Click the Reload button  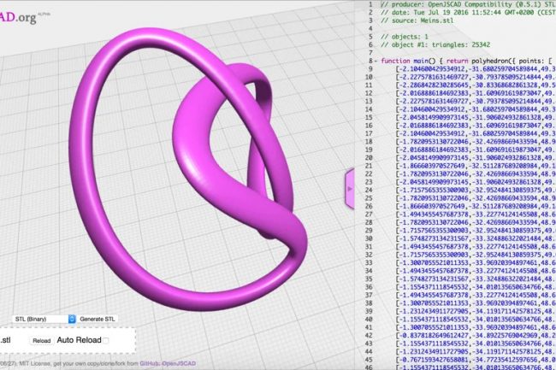pos(42,340)
